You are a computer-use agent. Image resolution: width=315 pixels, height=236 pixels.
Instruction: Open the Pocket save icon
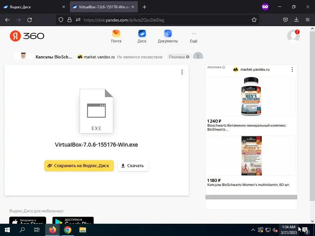pos(285,20)
